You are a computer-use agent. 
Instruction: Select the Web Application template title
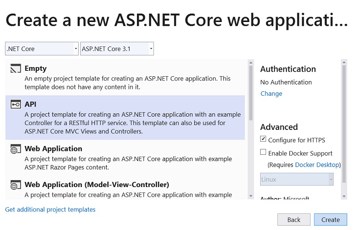point(53,149)
